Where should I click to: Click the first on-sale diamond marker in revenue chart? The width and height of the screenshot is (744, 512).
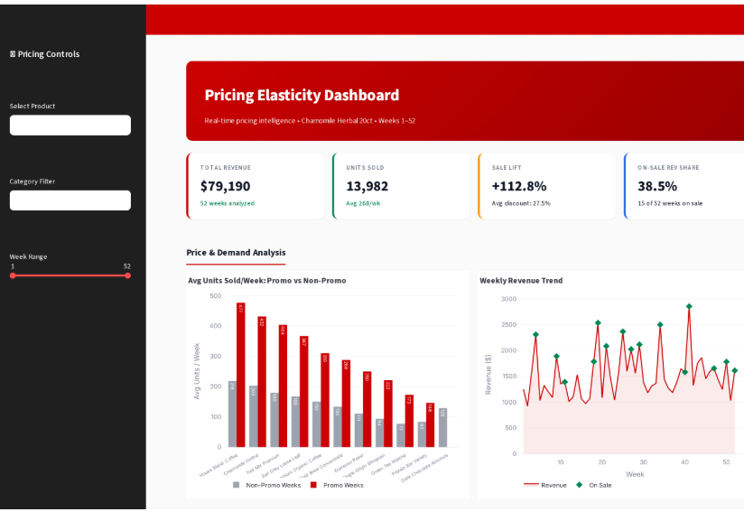(535, 334)
